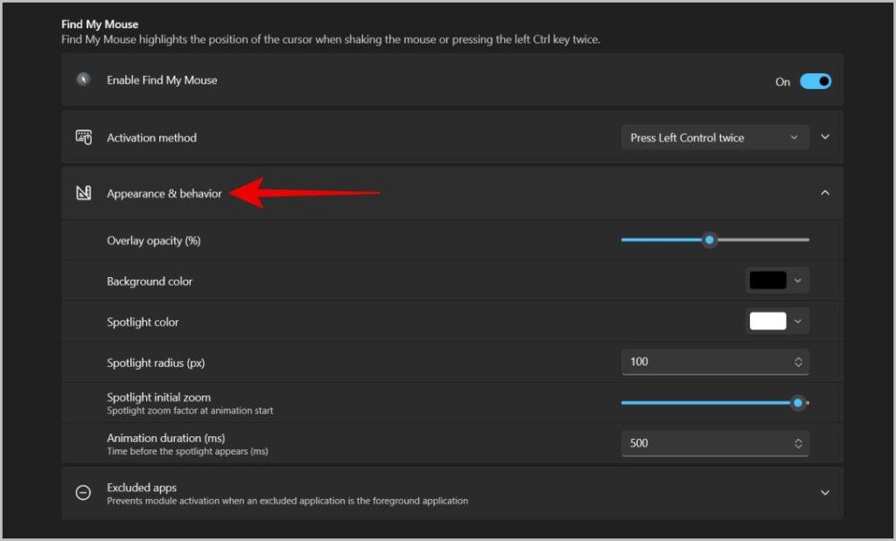The width and height of the screenshot is (896, 541).
Task: Click the Animation duration (ms) label
Action: point(165,438)
